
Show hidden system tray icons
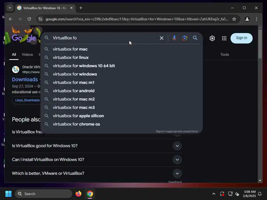(214, 194)
